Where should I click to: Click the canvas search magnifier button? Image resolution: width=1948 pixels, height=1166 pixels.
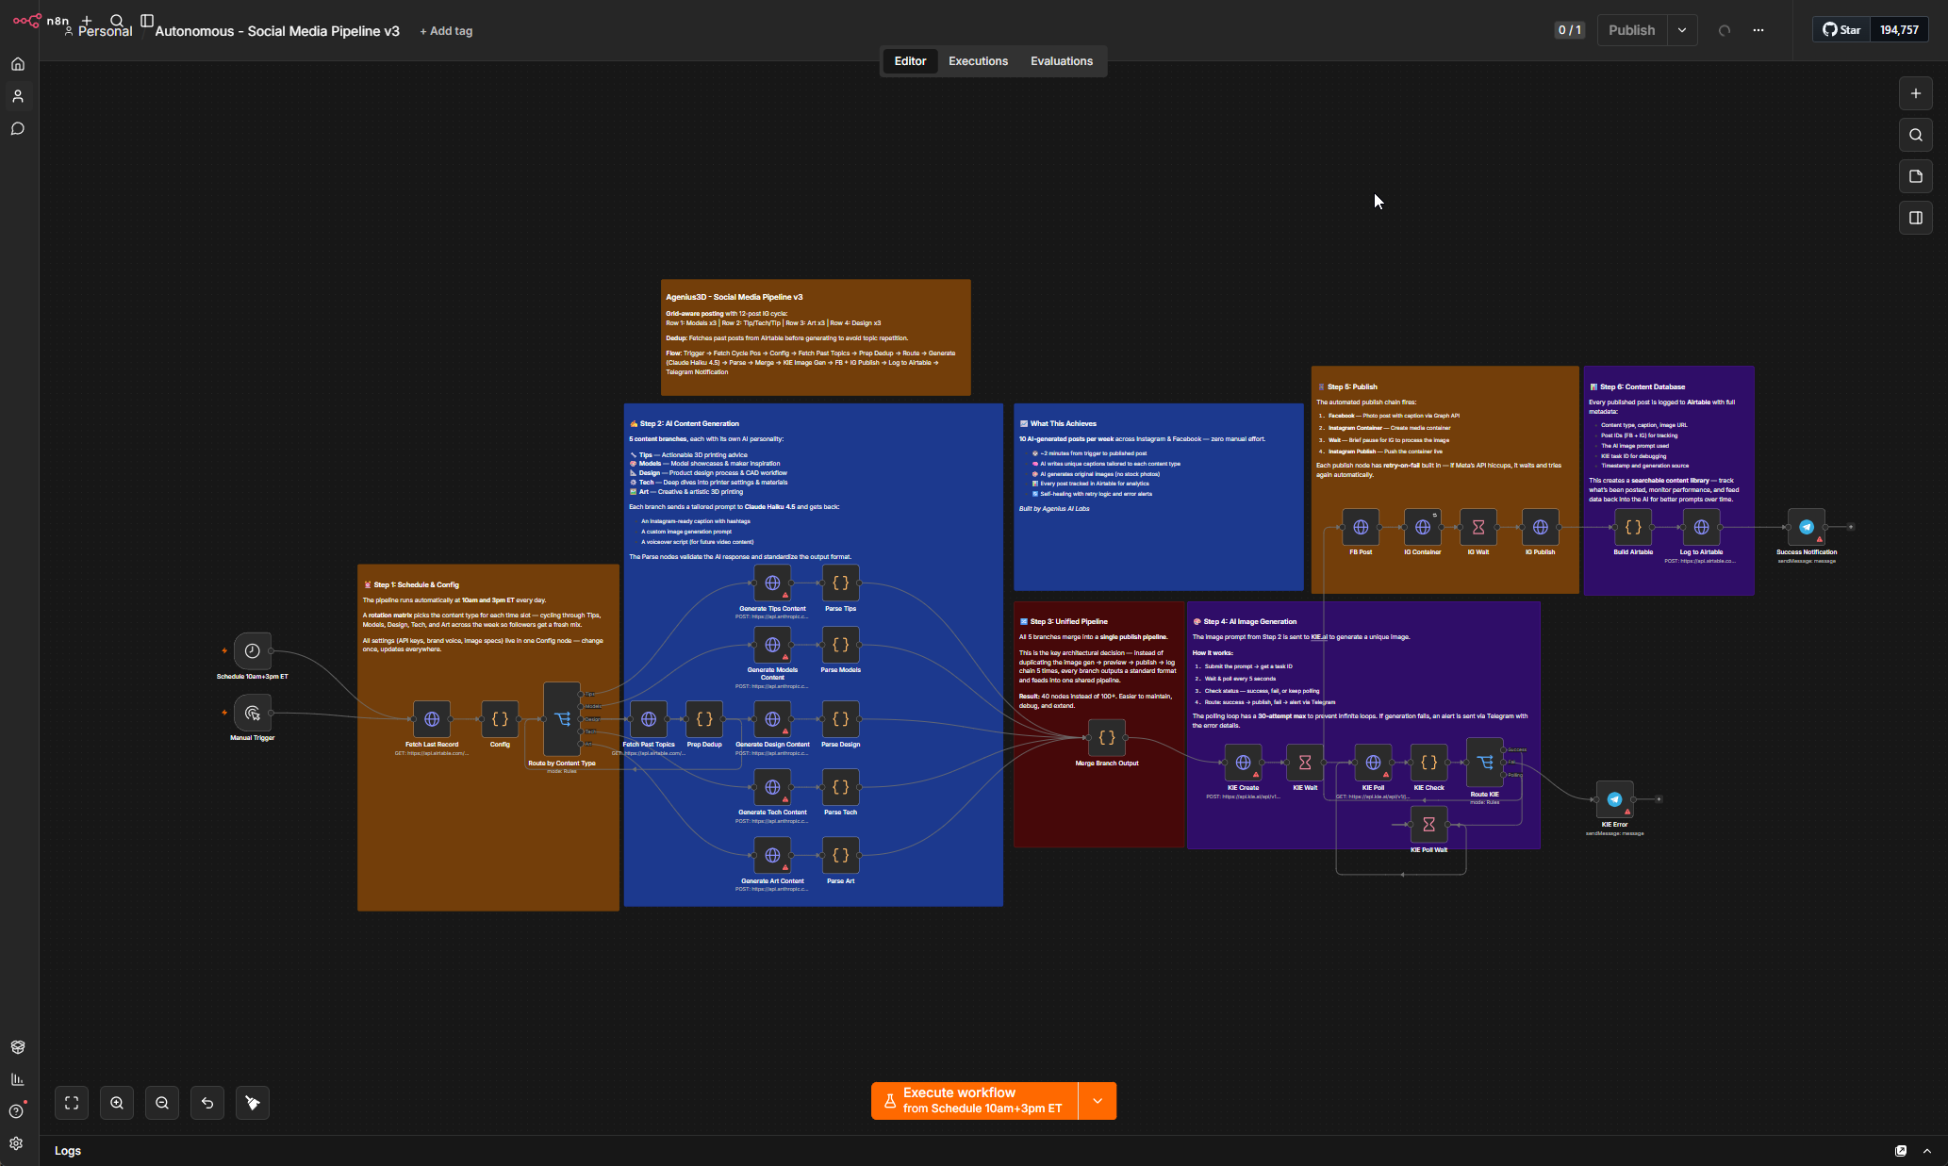click(1916, 135)
